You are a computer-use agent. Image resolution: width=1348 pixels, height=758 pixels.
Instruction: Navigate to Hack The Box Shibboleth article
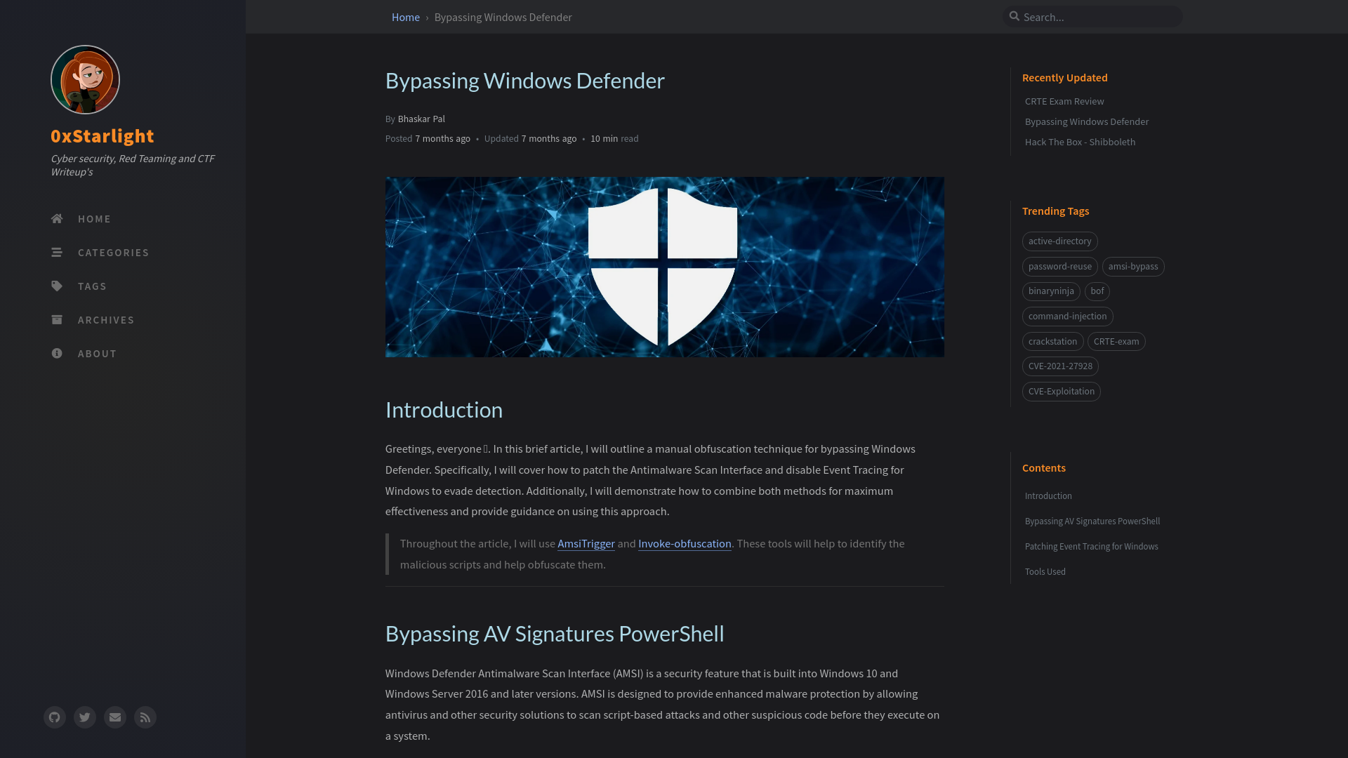click(x=1080, y=142)
